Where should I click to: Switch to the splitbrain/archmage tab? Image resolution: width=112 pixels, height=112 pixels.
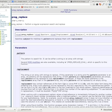[x=79, y=1]
